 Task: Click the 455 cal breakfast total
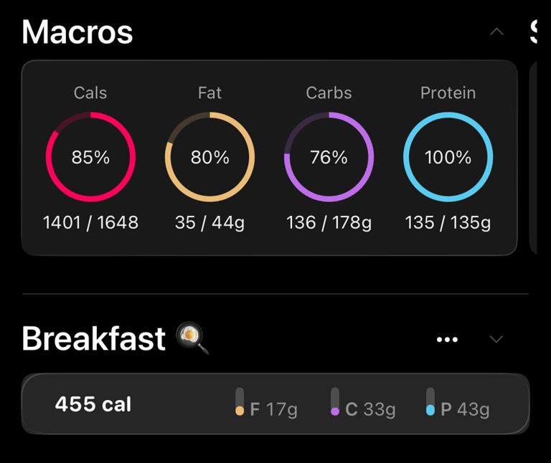(93, 404)
